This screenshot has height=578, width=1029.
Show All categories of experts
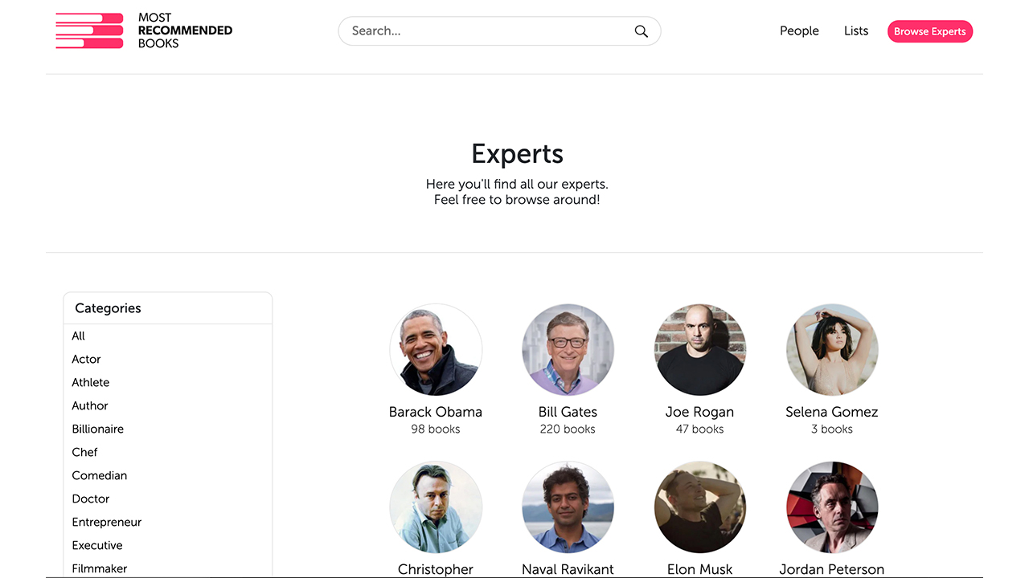click(x=79, y=336)
